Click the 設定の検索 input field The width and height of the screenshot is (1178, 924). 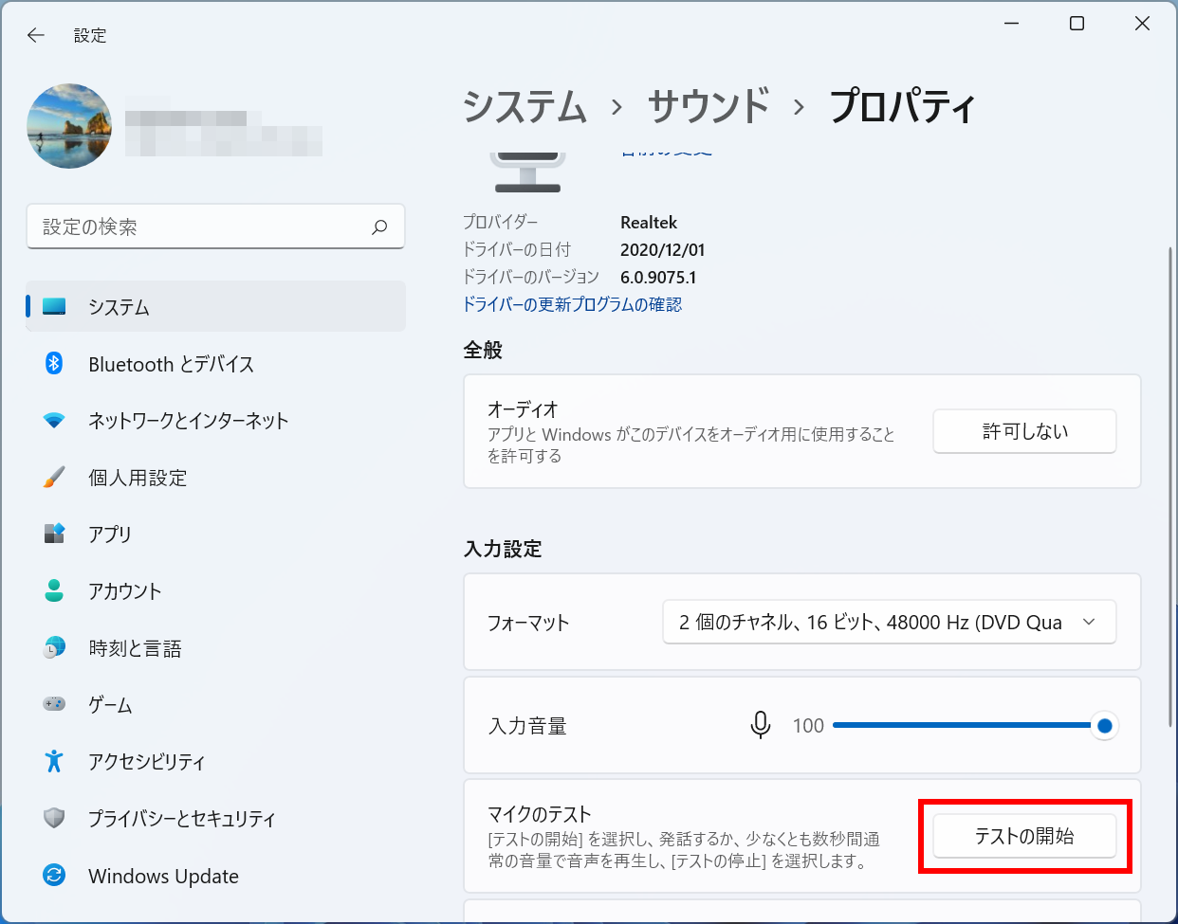[216, 226]
